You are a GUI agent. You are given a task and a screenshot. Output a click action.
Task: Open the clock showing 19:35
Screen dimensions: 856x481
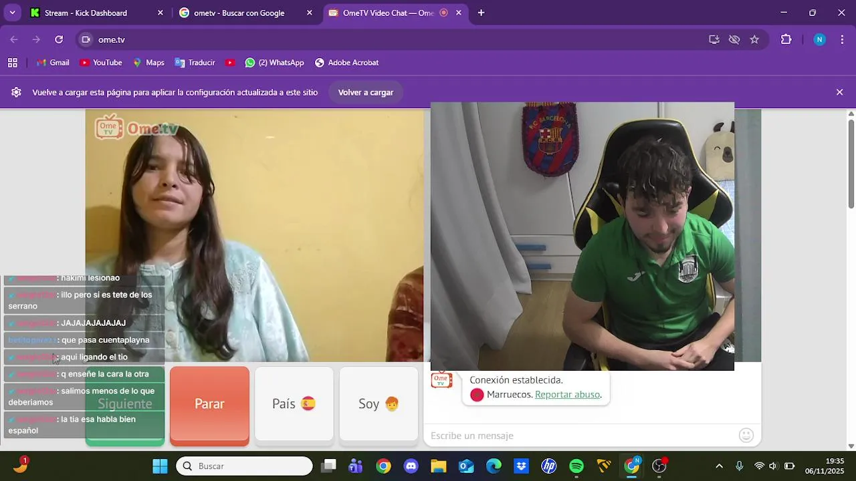pos(825,466)
